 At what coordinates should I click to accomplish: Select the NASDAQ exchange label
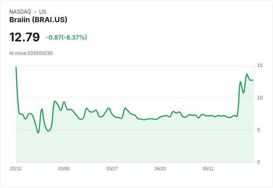click(x=20, y=12)
